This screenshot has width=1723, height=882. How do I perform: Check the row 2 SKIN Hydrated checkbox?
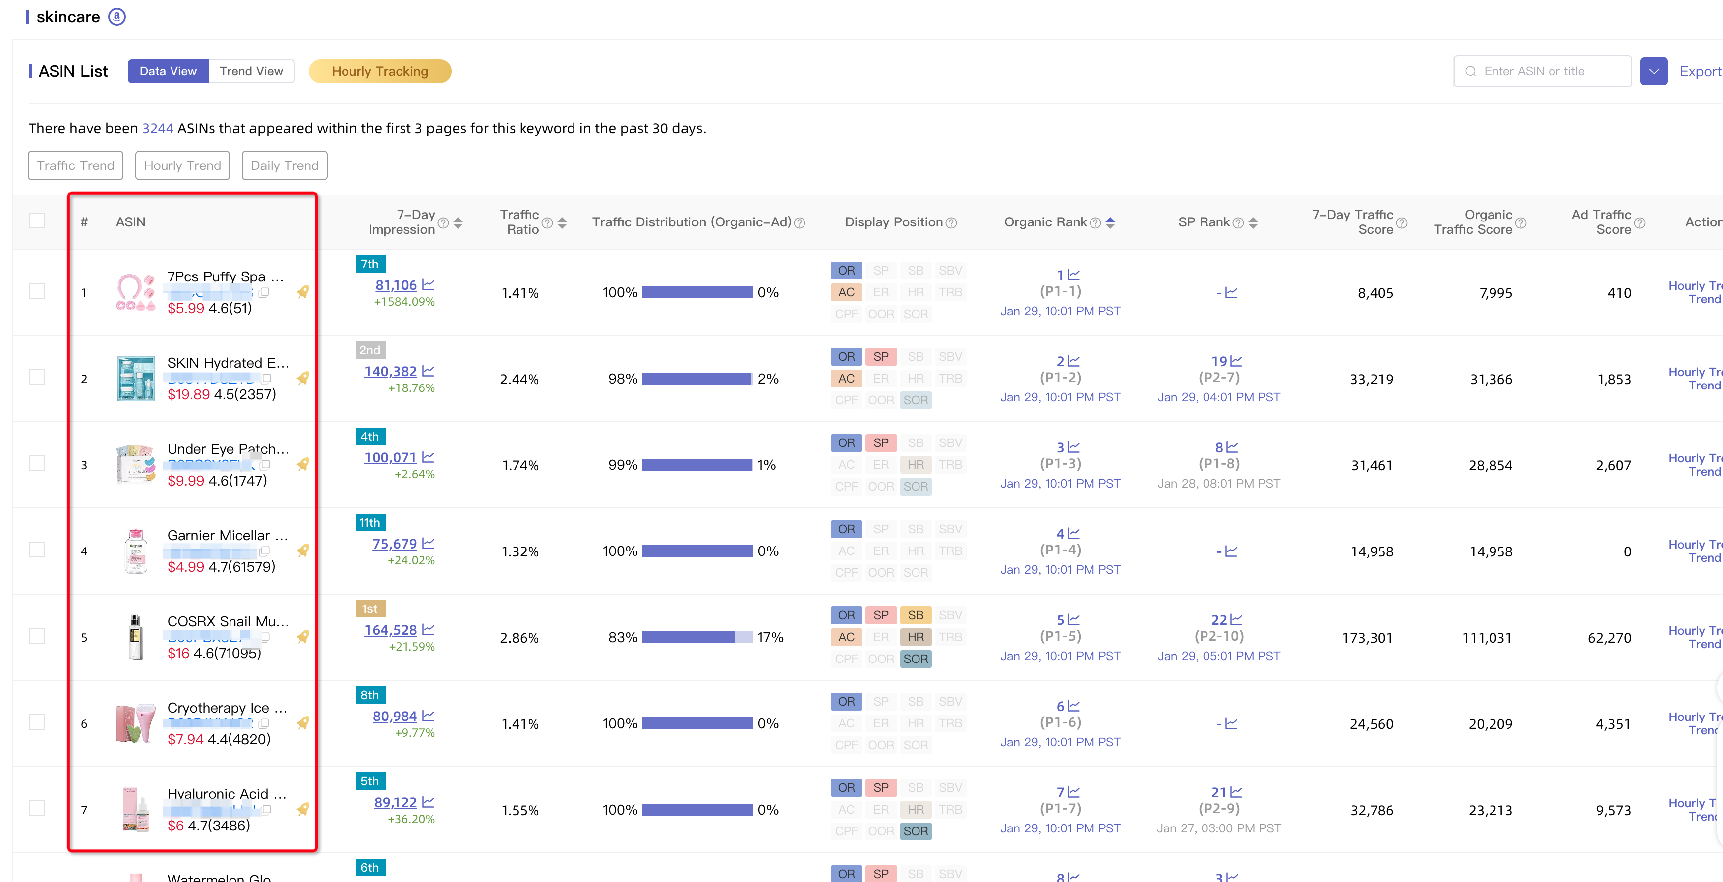tap(37, 378)
